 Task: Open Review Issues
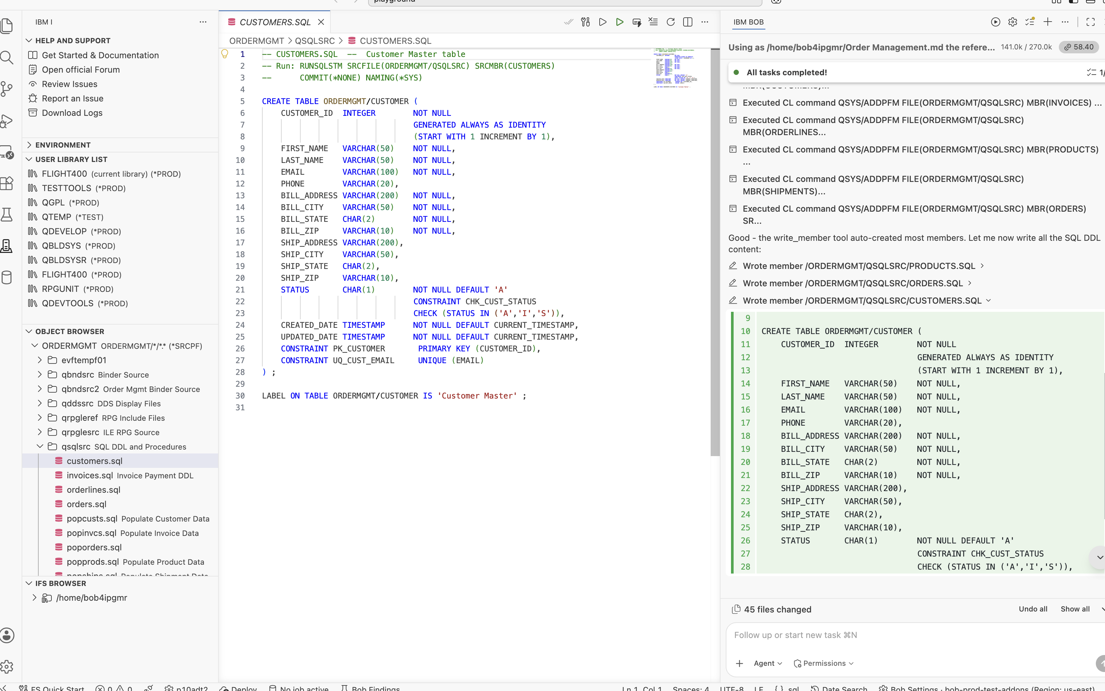click(x=69, y=84)
